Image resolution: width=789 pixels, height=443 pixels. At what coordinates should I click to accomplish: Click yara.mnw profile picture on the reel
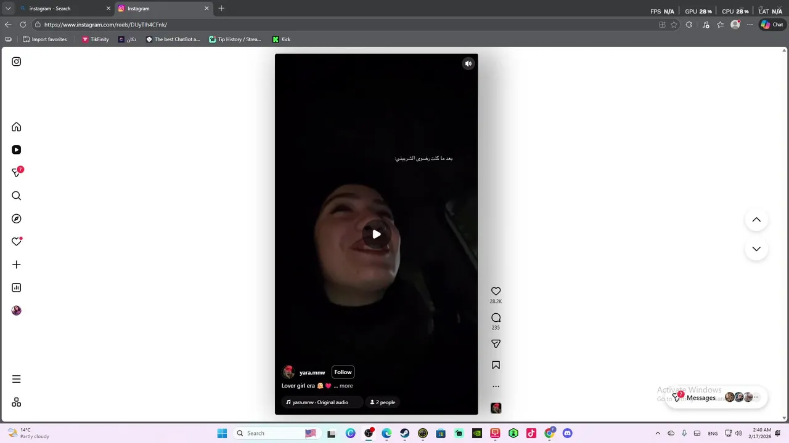[288, 372]
